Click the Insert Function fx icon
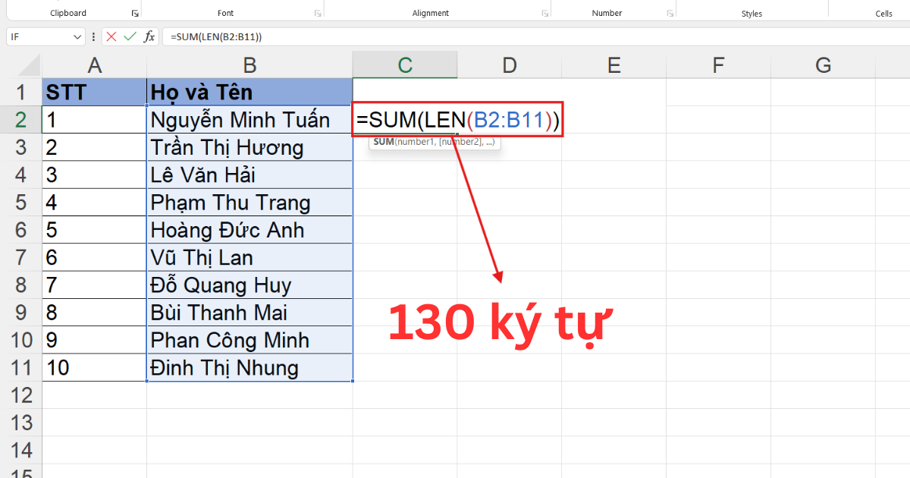910x478 pixels. click(x=149, y=36)
